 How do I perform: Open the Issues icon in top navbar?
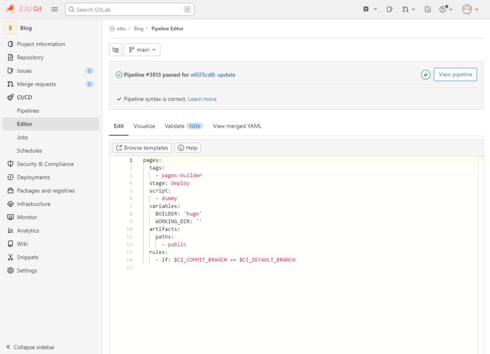pos(390,9)
